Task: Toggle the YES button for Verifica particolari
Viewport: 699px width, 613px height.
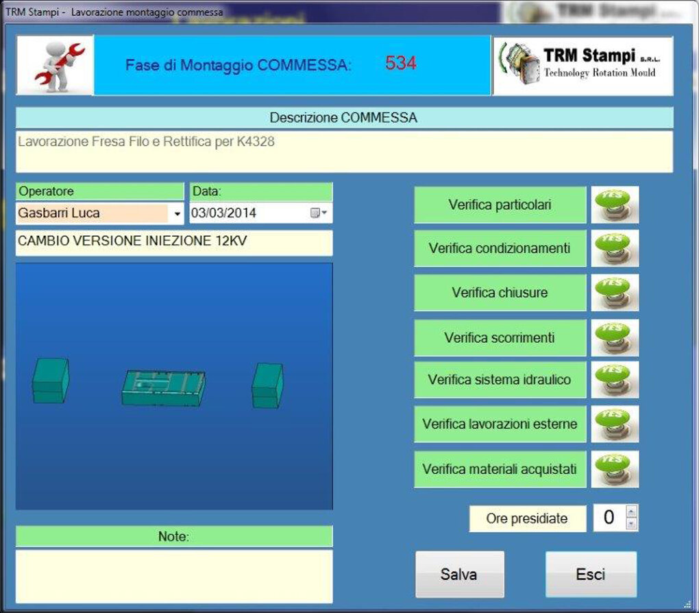Action: (x=615, y=205)
